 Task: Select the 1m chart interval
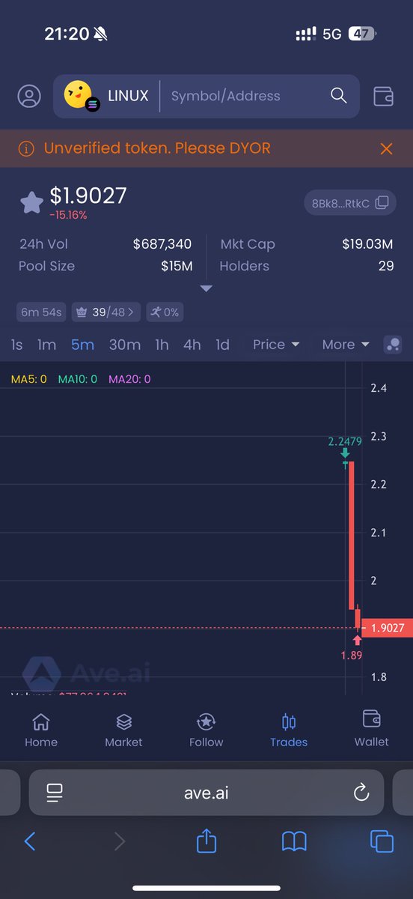47,345
